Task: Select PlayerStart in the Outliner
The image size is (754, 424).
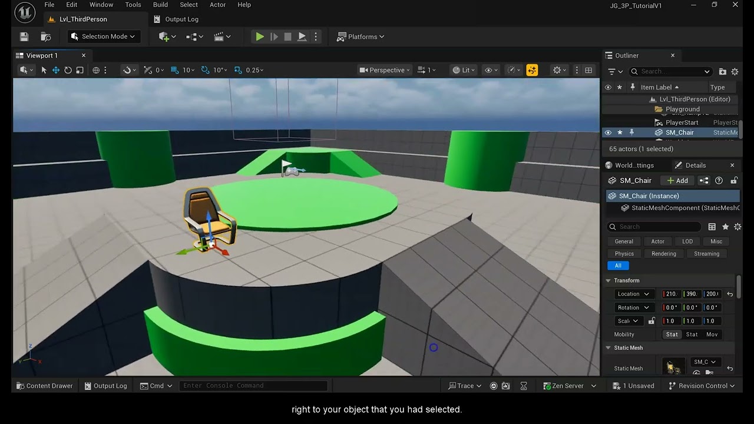Action: [682, 122]
